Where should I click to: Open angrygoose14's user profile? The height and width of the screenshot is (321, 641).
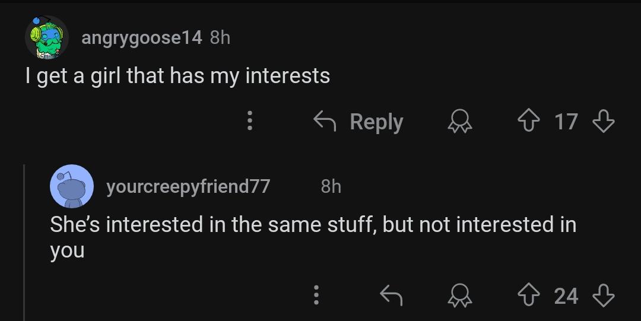point(141,38)
